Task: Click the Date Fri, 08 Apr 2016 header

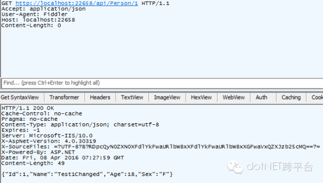Action: click(x=63, y=158)
